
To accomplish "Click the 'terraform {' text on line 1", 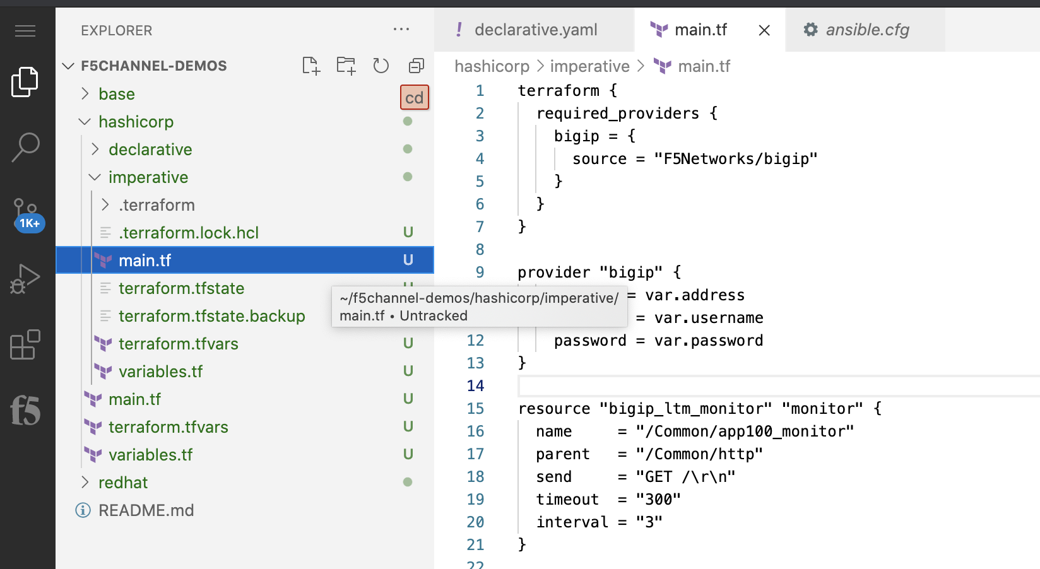I will point(567,91).
